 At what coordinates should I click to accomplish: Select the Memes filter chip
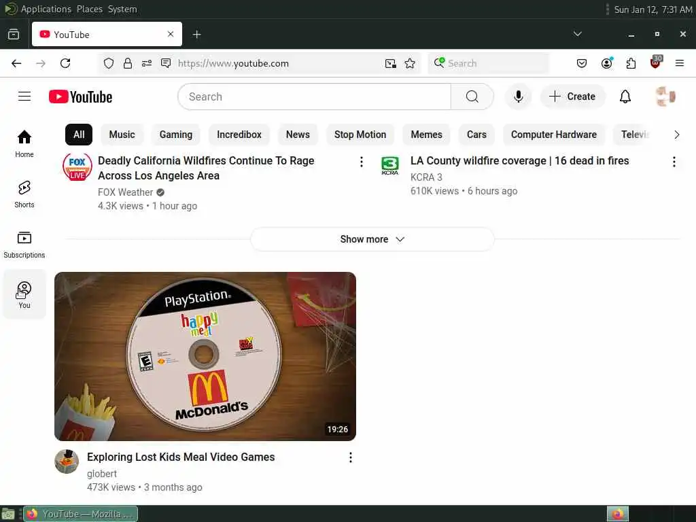[x=427, y=135]
